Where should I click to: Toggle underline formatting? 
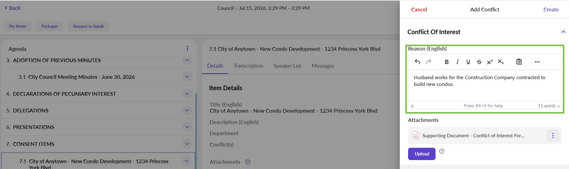click(468, 62)
